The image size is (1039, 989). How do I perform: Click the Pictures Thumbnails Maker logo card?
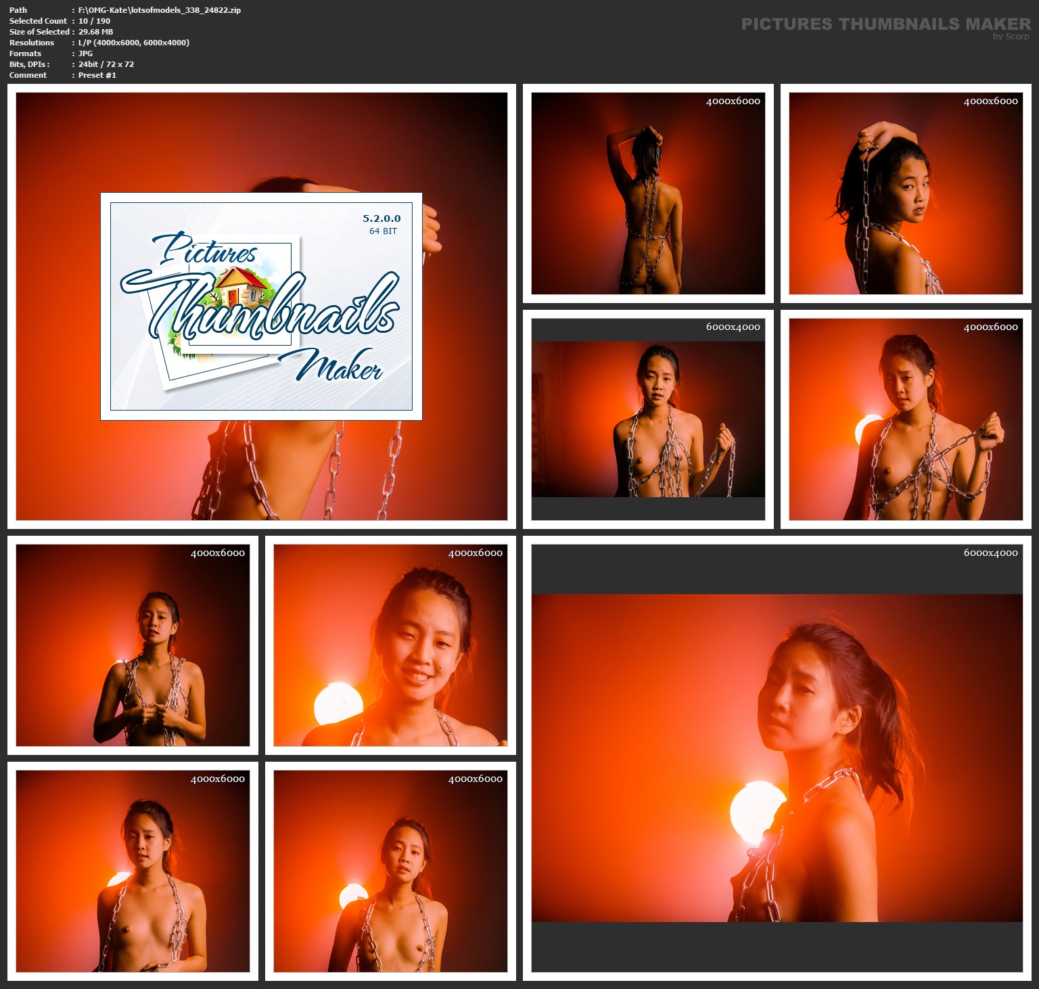(261, 306)
